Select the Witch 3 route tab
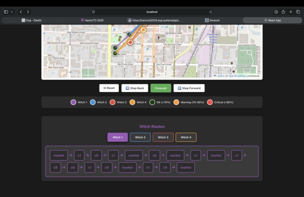304x197 pixels. click(x=163, y=137)
